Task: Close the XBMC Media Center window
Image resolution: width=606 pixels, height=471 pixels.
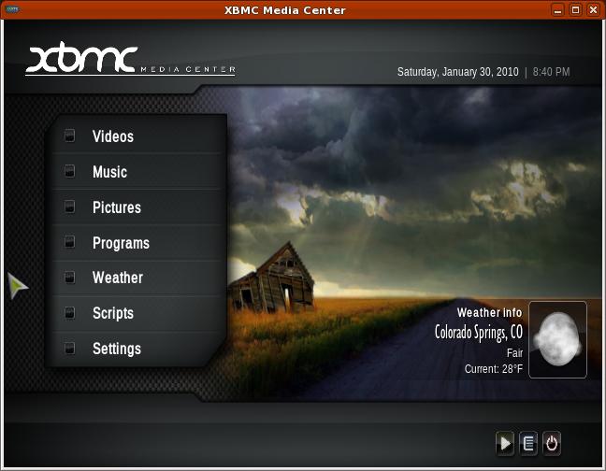Action: [593, 10]
